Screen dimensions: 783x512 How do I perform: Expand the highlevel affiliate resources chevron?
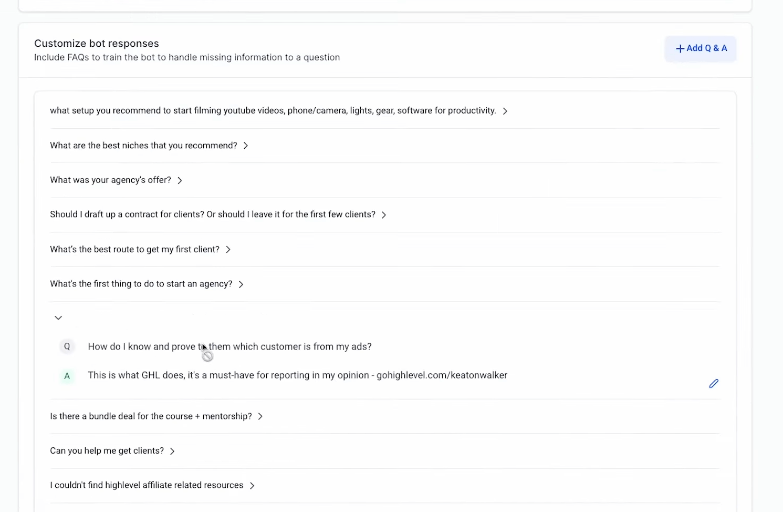point(252,486)
